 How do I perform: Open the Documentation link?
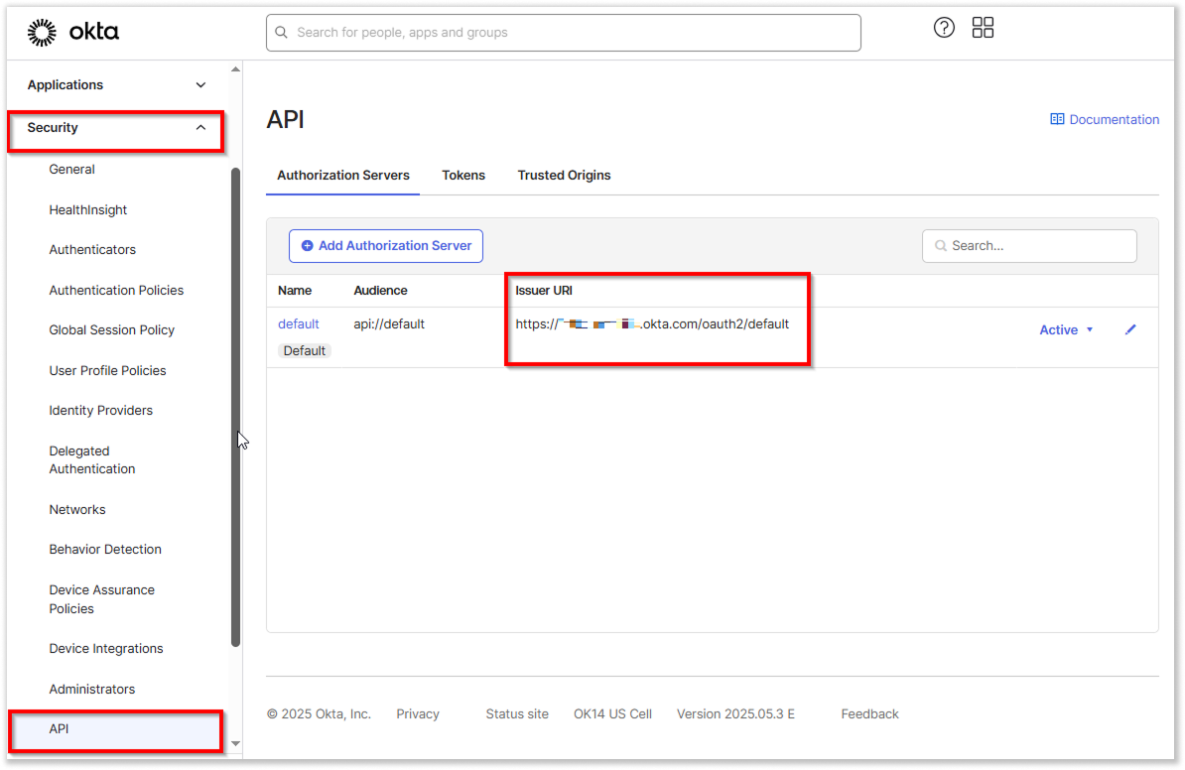pyautogui.click(x=1114, y=119)
